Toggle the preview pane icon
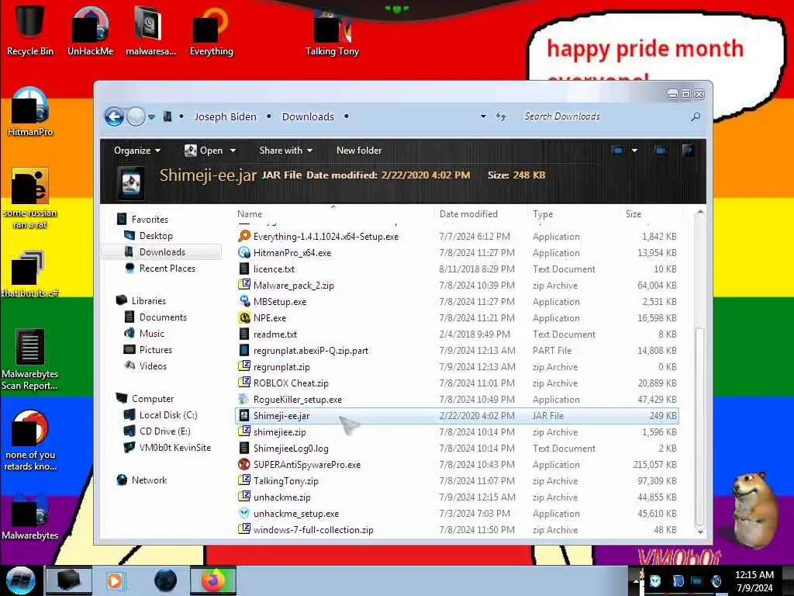 [660, 151]
